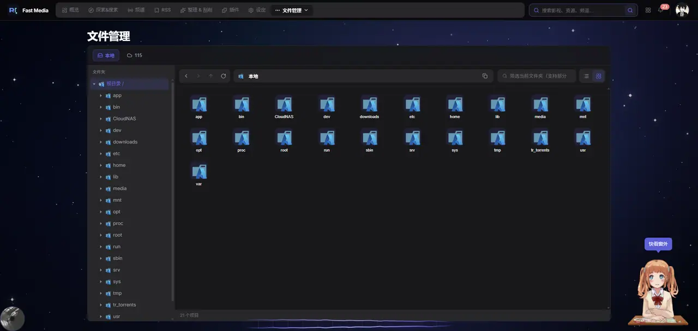The height and width of the screenshot is (331, 698).
Task: Go to parent folder with up arrow
Action: [x=211, y=76]
